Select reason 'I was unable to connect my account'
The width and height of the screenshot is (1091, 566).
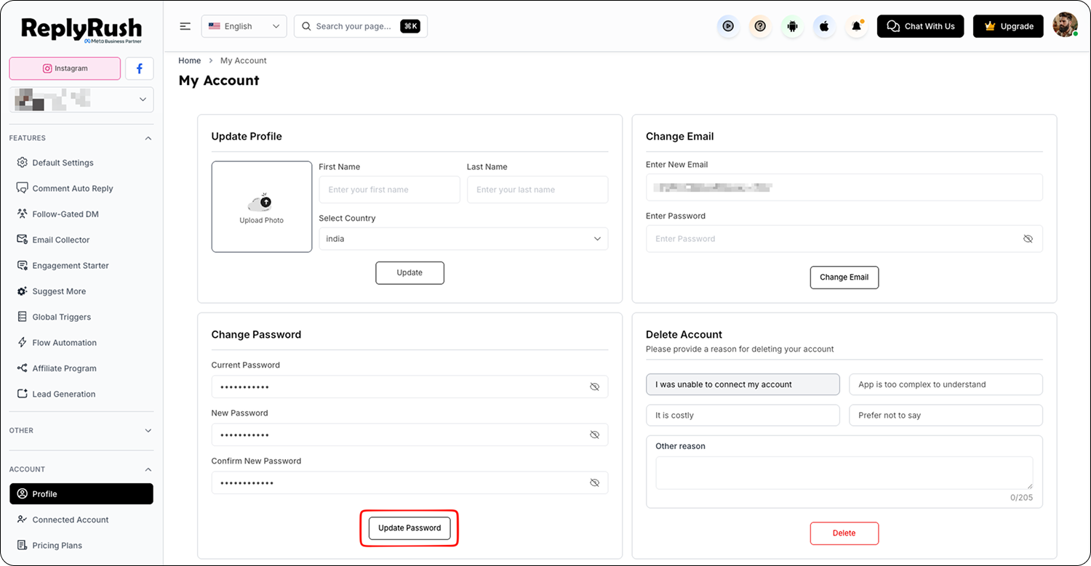(743, 384)
